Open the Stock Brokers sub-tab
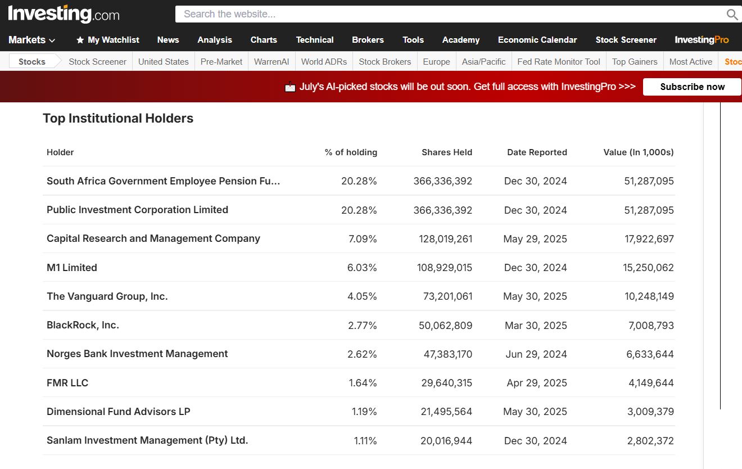The image size is (742, 469). click(x=384, y=62)
